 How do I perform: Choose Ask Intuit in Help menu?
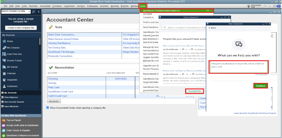pyautogui.click(x=147, y=14)
